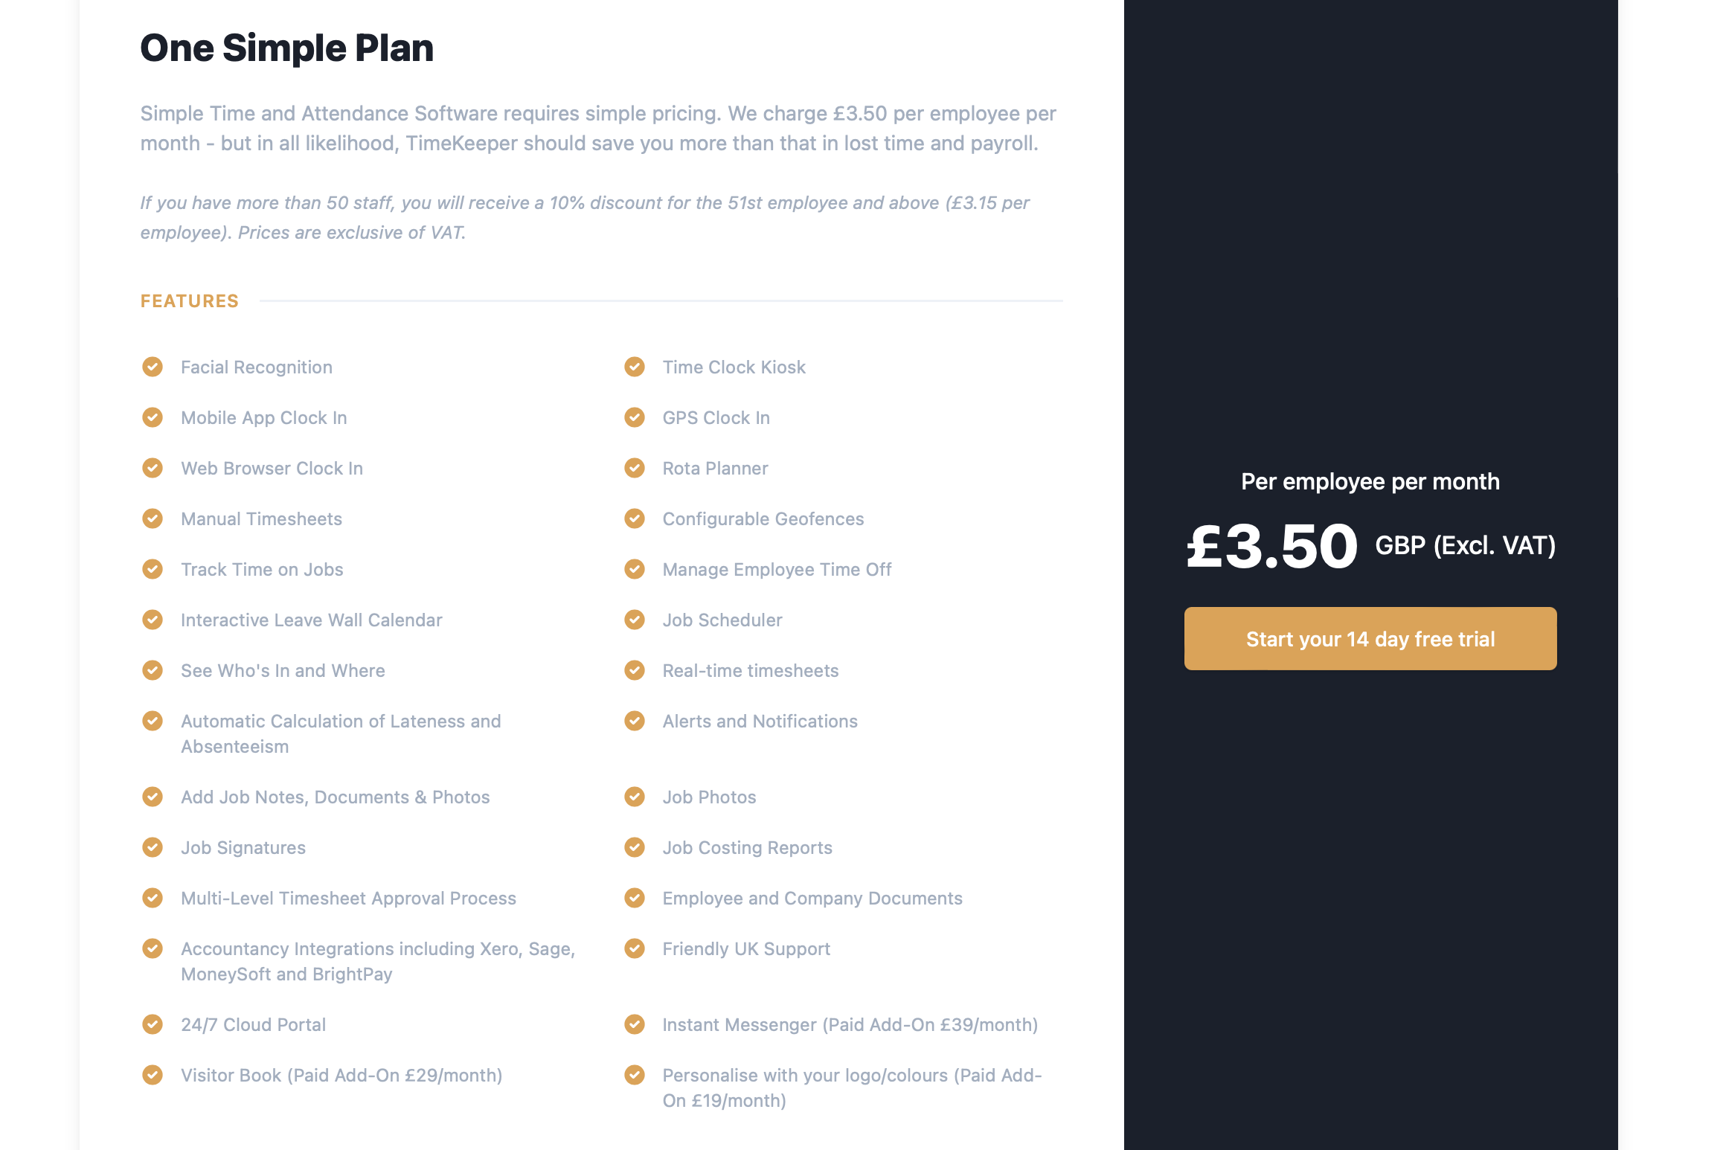Click the check icon next to Friendly UK Support
Screen dimensions: 1729x1150
pos(635,948)
